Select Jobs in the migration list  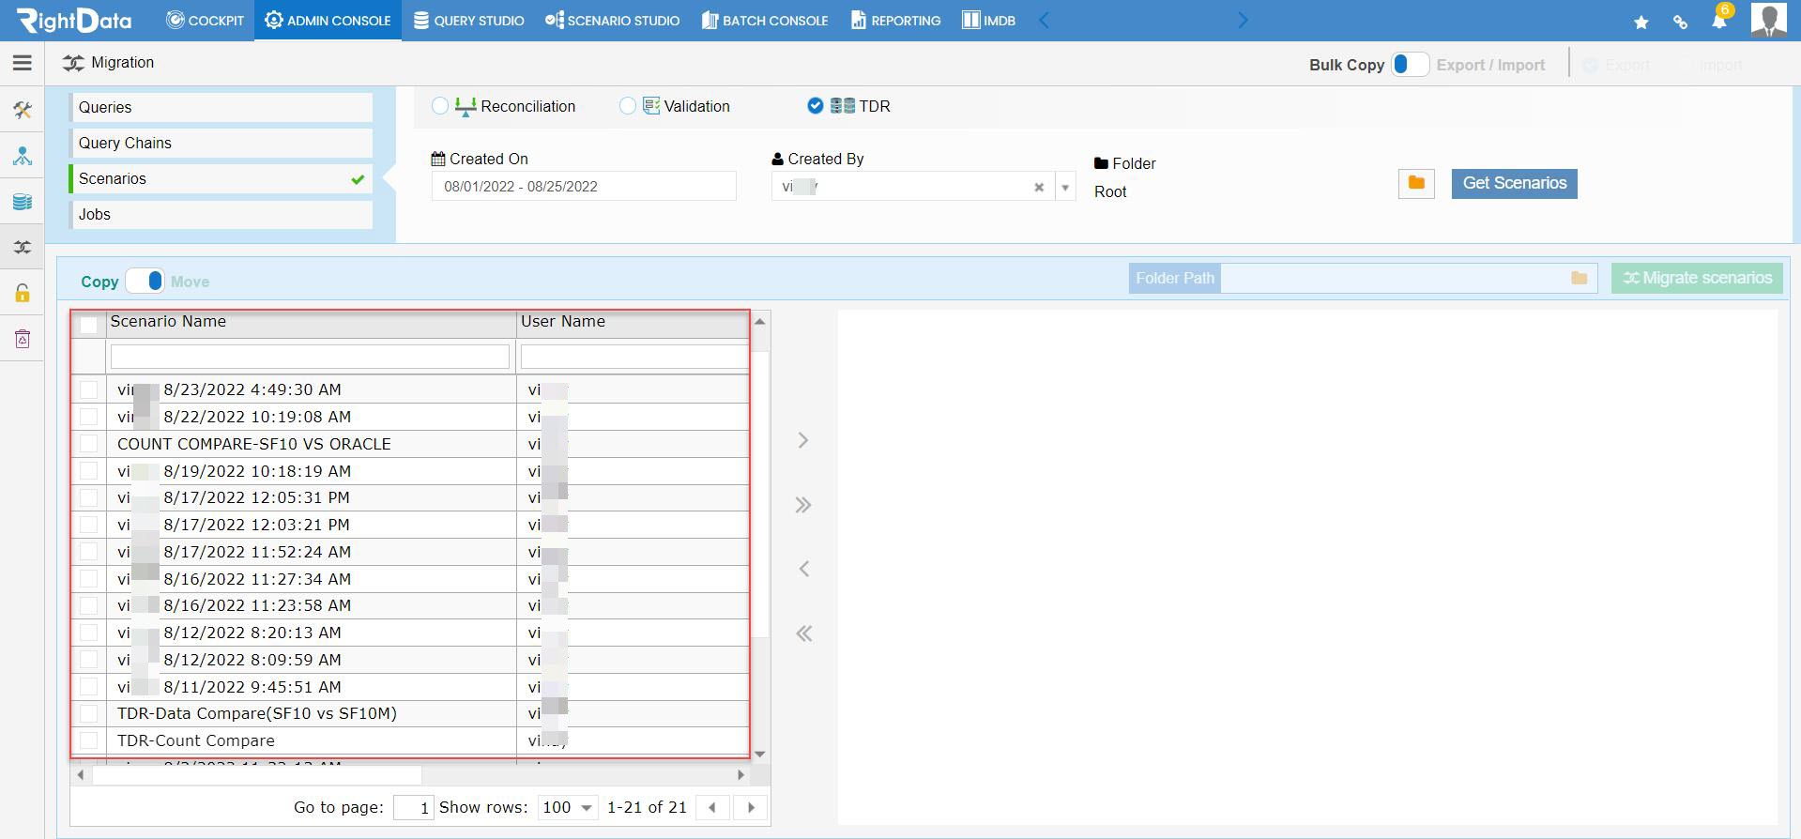[221, 214]
